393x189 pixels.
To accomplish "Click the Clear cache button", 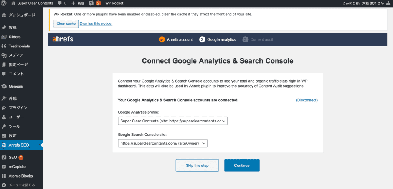I will tap(66, 24).
